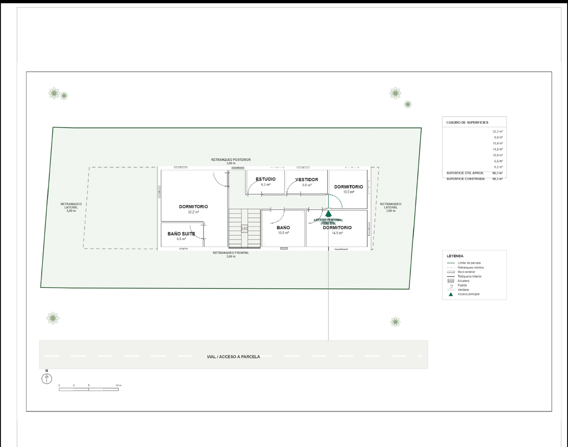568x447 pixels.
Task: Click the Escalera legend text
Action: [x=463, y=281]
